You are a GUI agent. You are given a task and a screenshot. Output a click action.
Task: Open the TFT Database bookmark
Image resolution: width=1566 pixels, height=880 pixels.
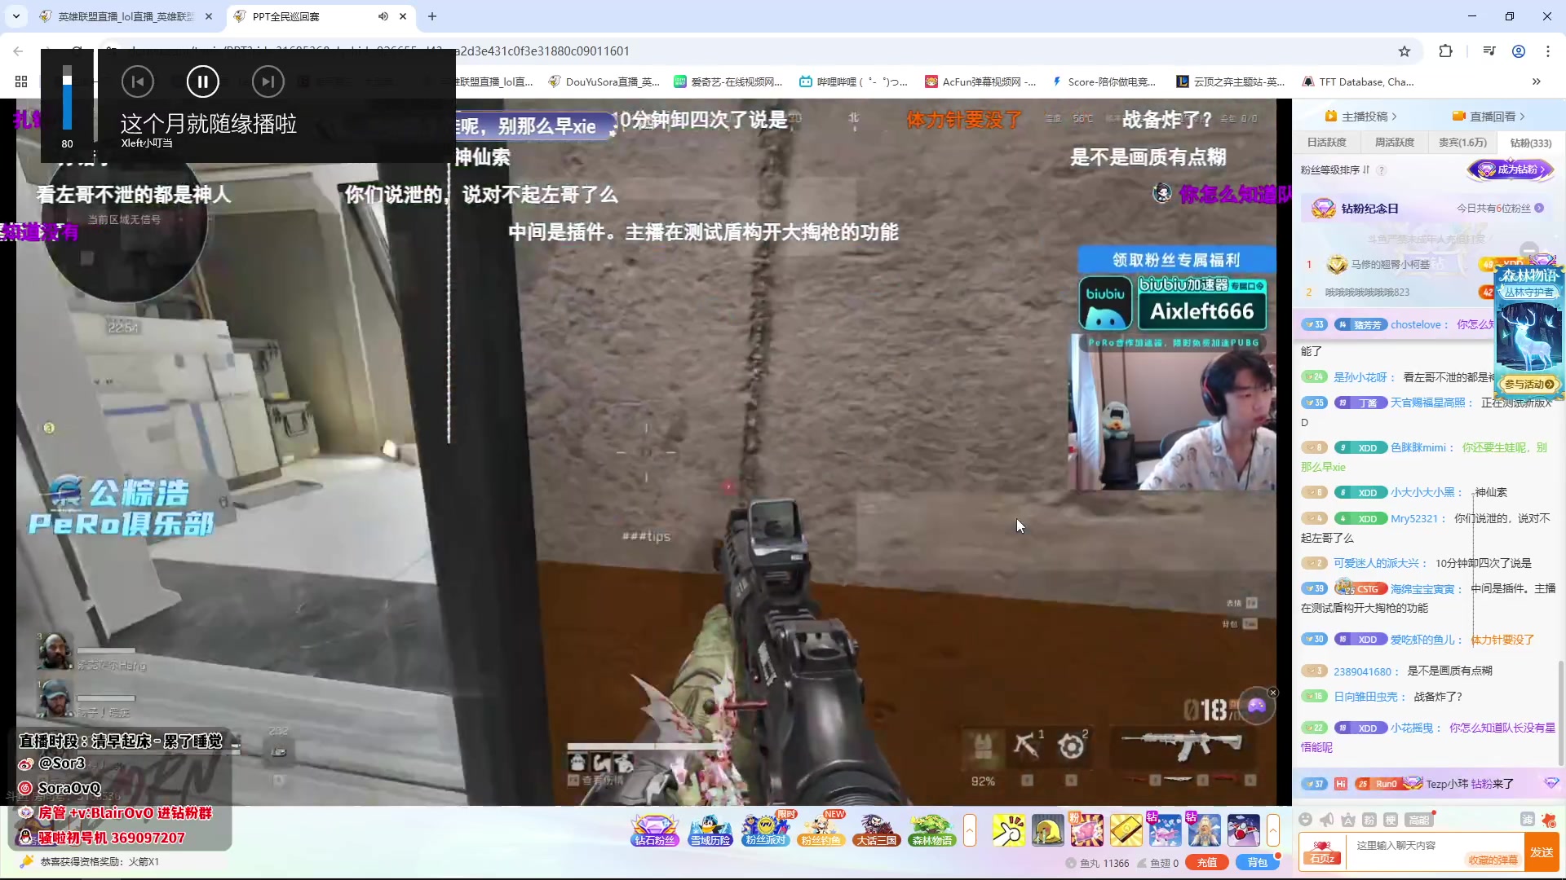(1357, 81)
